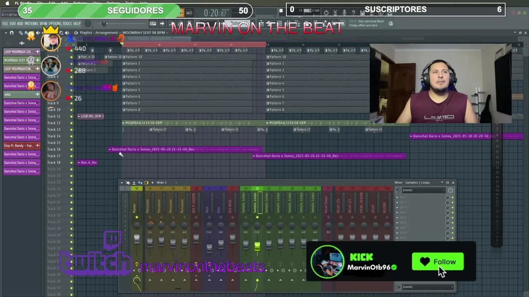Open the OPTIONS menu
Screen dimensions: 529x297
pyautogui.click(x=55, y=24)
